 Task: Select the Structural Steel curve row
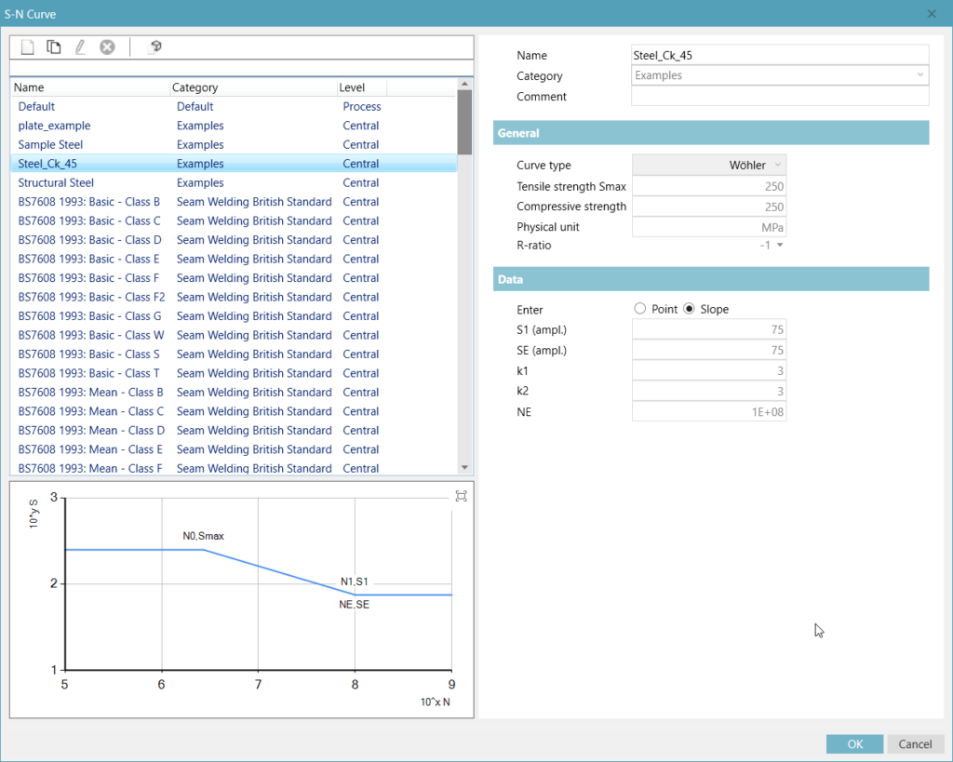click(56, 183)
